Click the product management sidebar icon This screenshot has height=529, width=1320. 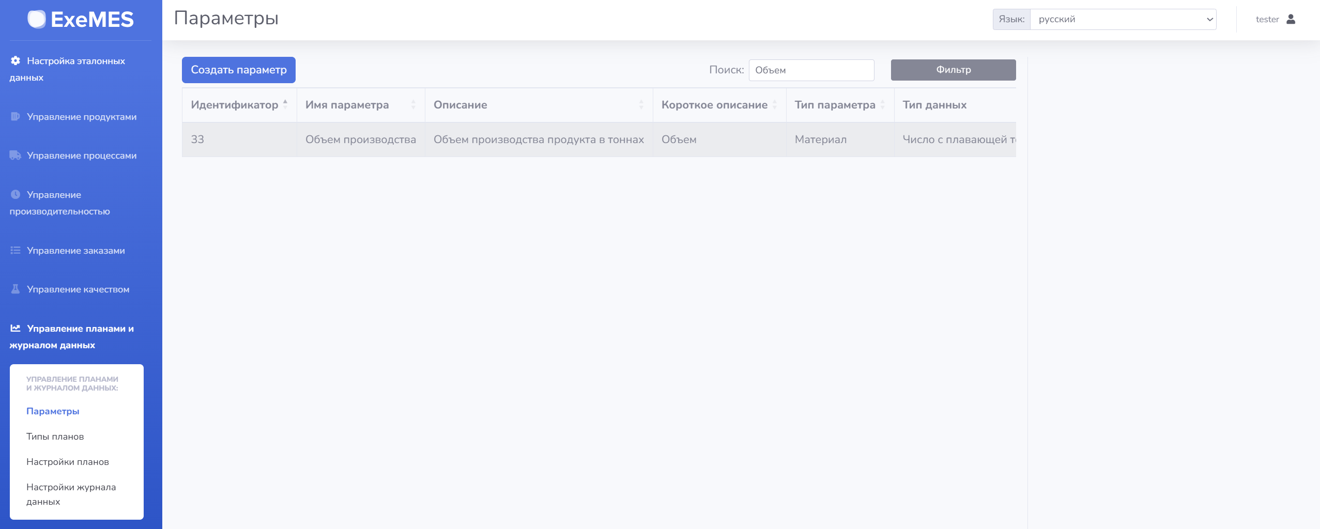pos(16,116)
